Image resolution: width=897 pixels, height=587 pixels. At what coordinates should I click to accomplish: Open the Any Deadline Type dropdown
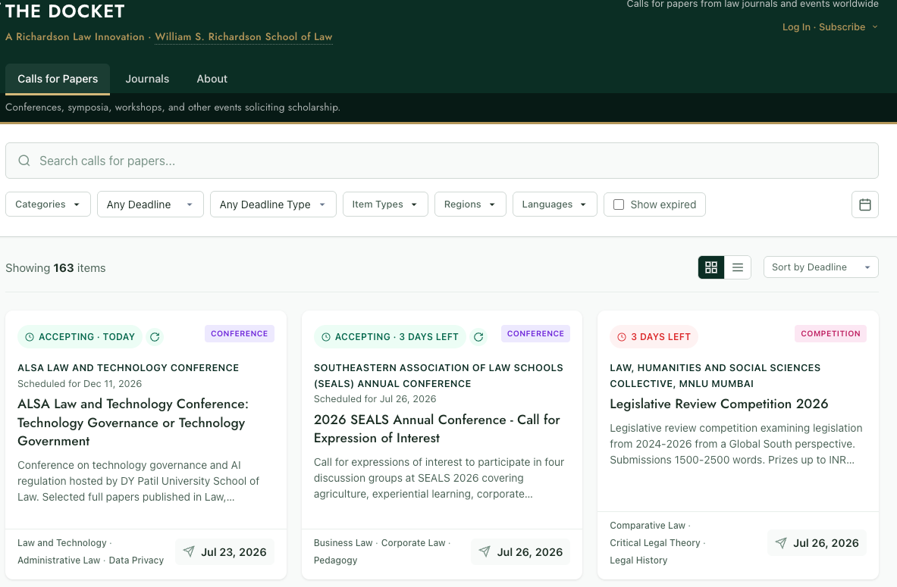273,204
